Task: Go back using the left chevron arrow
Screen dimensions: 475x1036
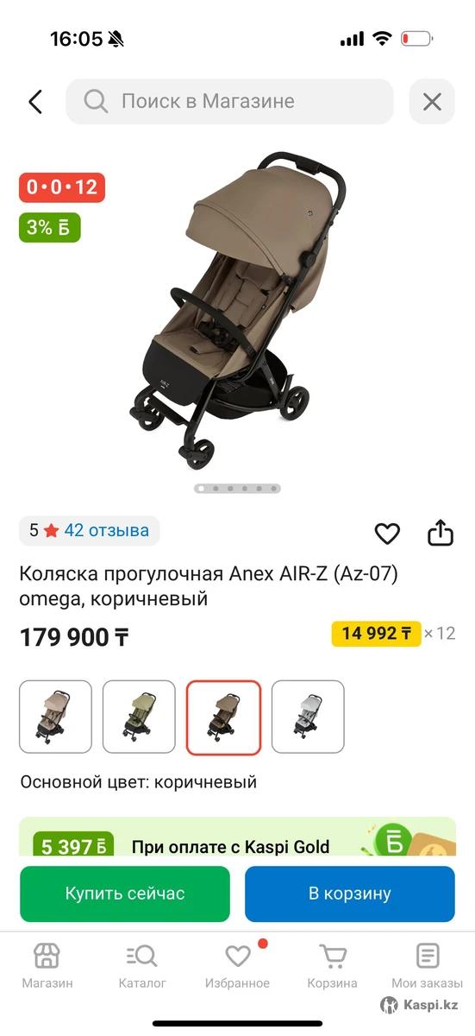Action: pyautogui.click(x=34, y=102)
